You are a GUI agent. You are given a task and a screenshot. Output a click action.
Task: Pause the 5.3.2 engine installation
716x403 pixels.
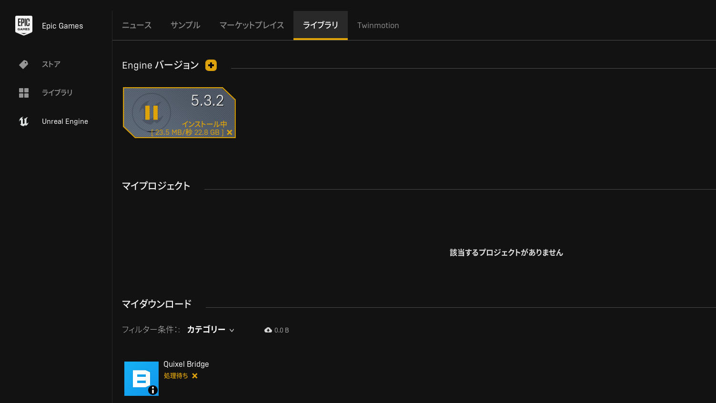coord(151,113)
